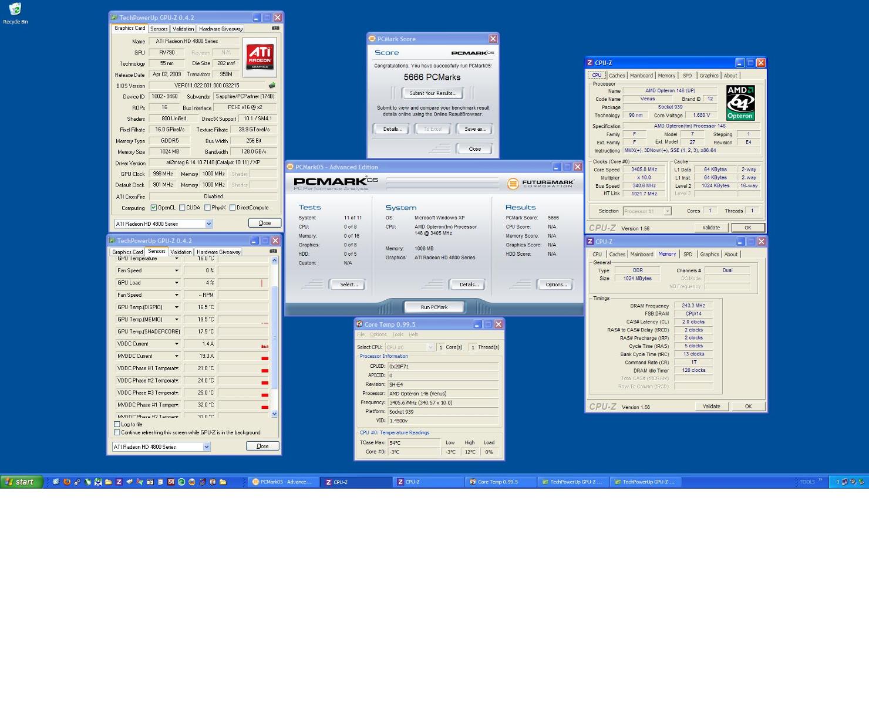The height and width of the screenshot is (704, 869).
Task: Toggle the PhysX checkbox in GPU-Z
Action: pyautogui.click(x=207, y=208)
